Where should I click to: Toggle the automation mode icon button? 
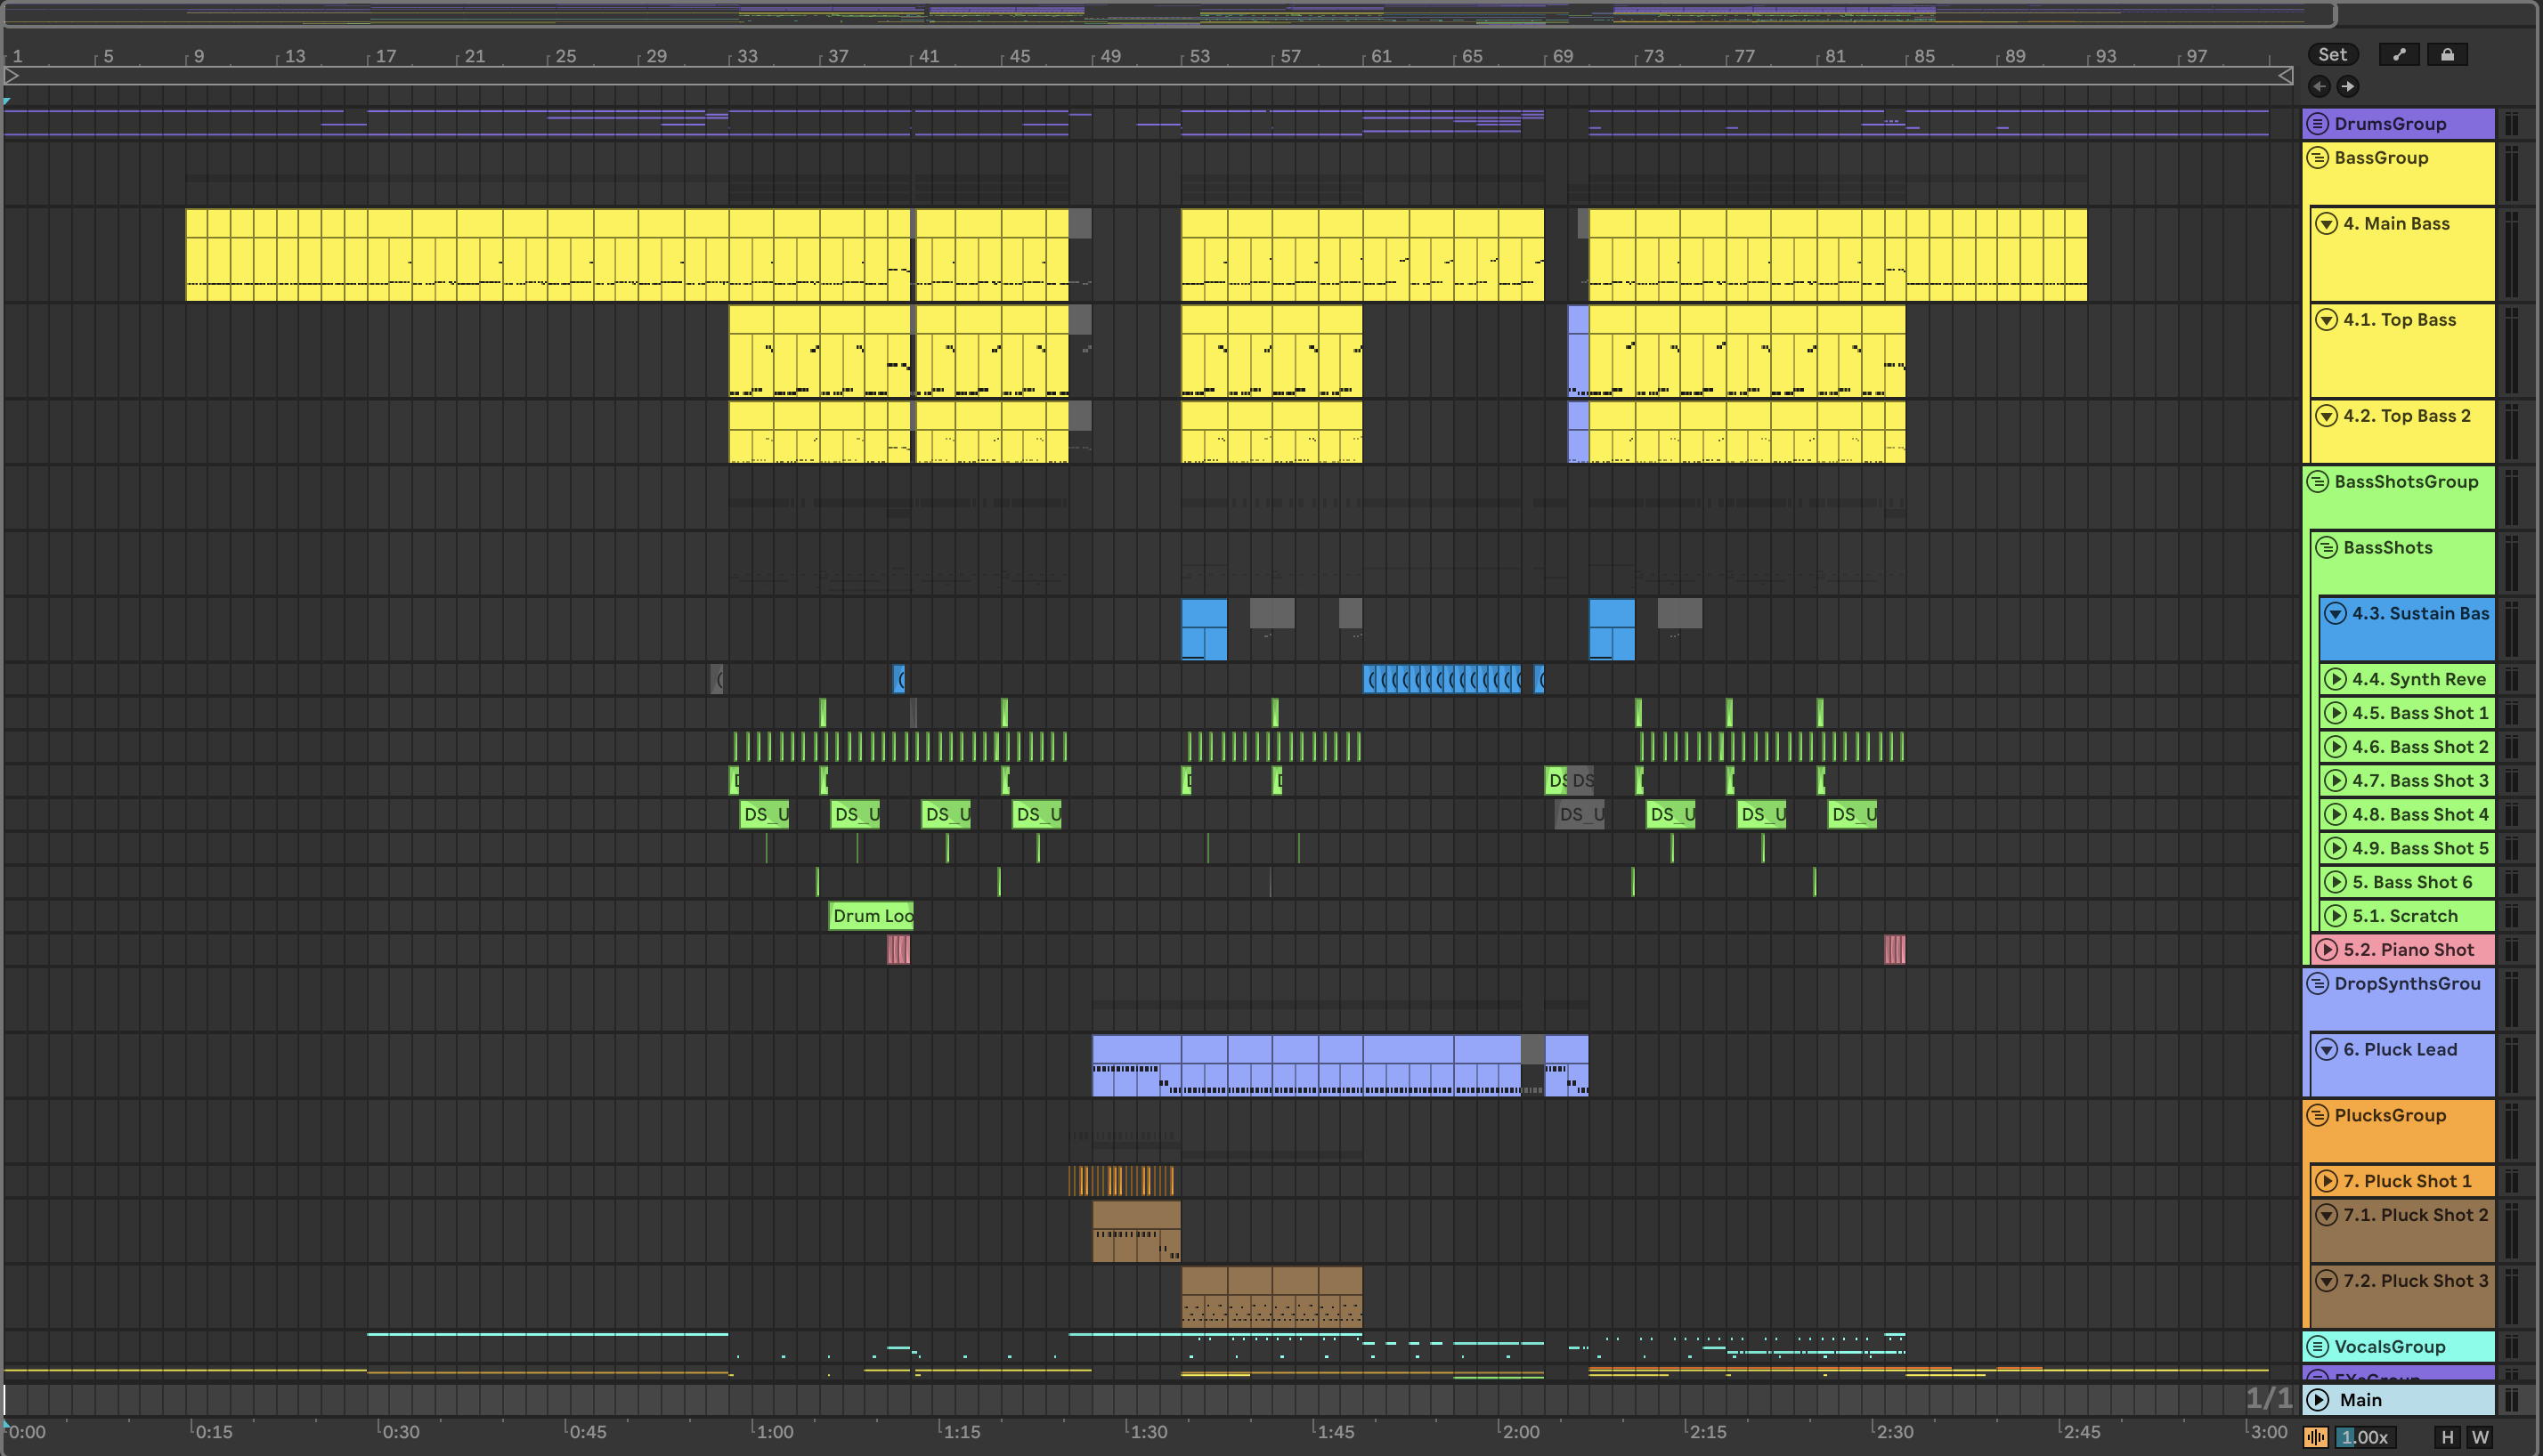coord(2399,55)
